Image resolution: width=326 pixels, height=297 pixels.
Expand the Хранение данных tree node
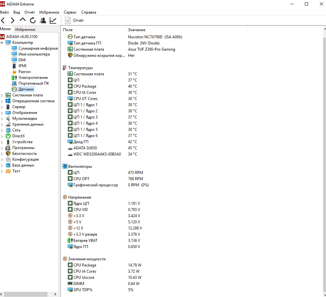tap(2, 124)
